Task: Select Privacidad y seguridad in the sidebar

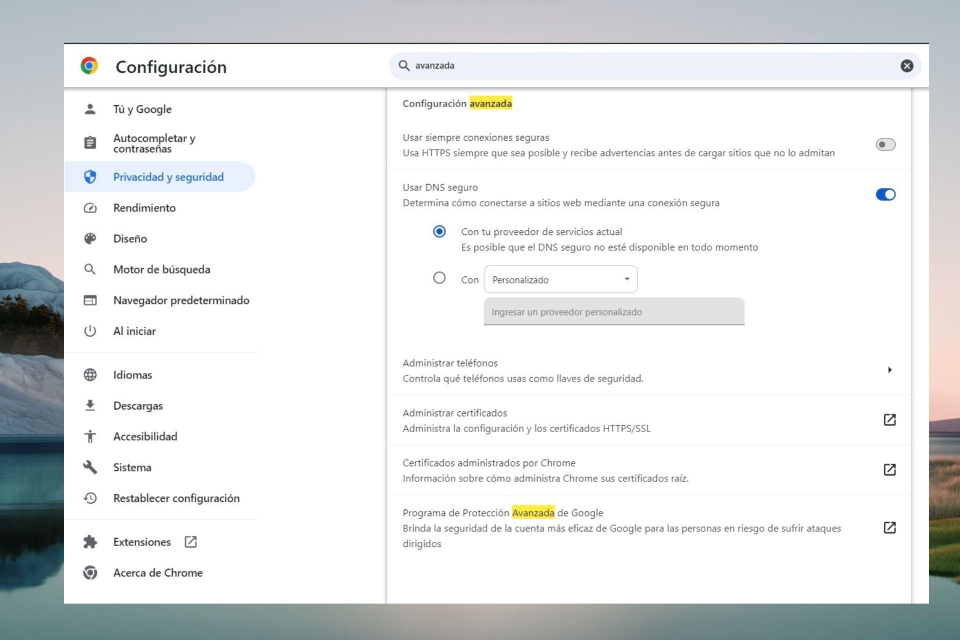Action: (159, 177)
